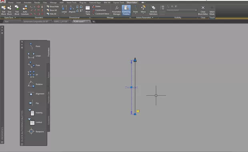Open Geometric panel dialog launcher arrow

[59, 18]
